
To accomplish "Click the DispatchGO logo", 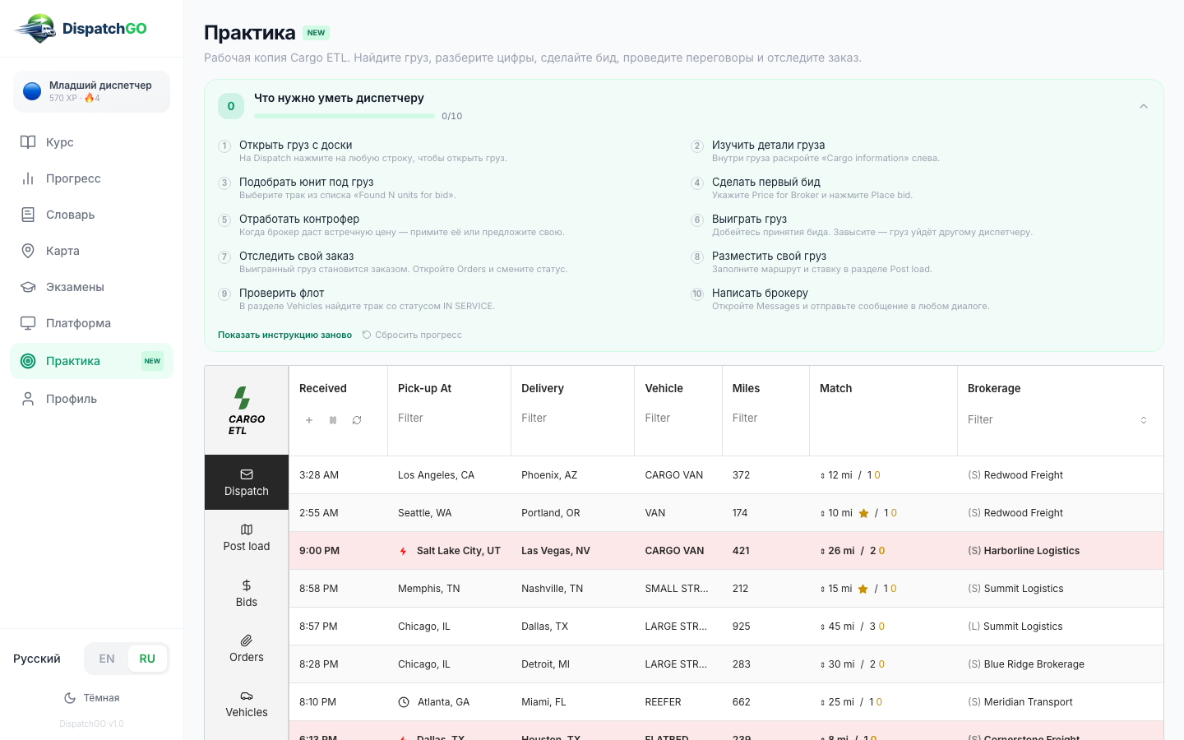I will [x=81, y=29].
